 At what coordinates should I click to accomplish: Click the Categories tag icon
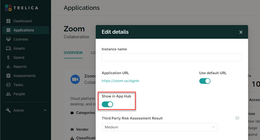coord(72,113)
